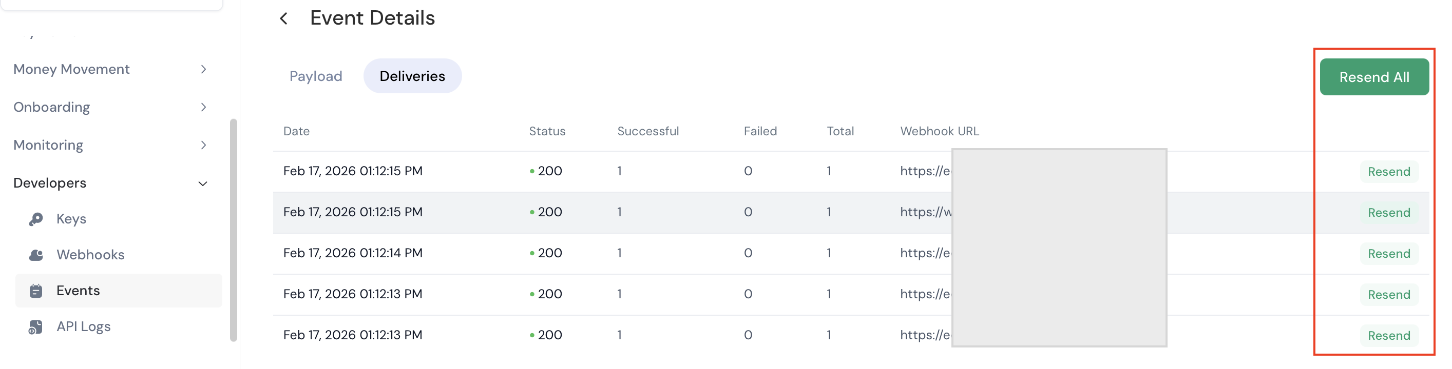Resend the 01:12:14 PM delivery
The height and width of the screenshot is (369, 1452).
point(1388,254)
